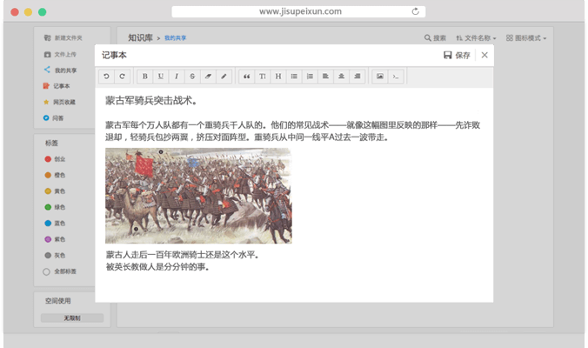Viewport: 588px width, 348px height.
Task: Open the font size tool
Action: click(x=263, y=77)
